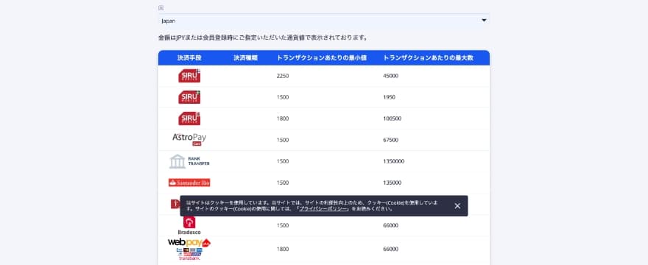Open the Japan country dropdown
This screenshot has height=265, width=648.
tap(323, 21)
